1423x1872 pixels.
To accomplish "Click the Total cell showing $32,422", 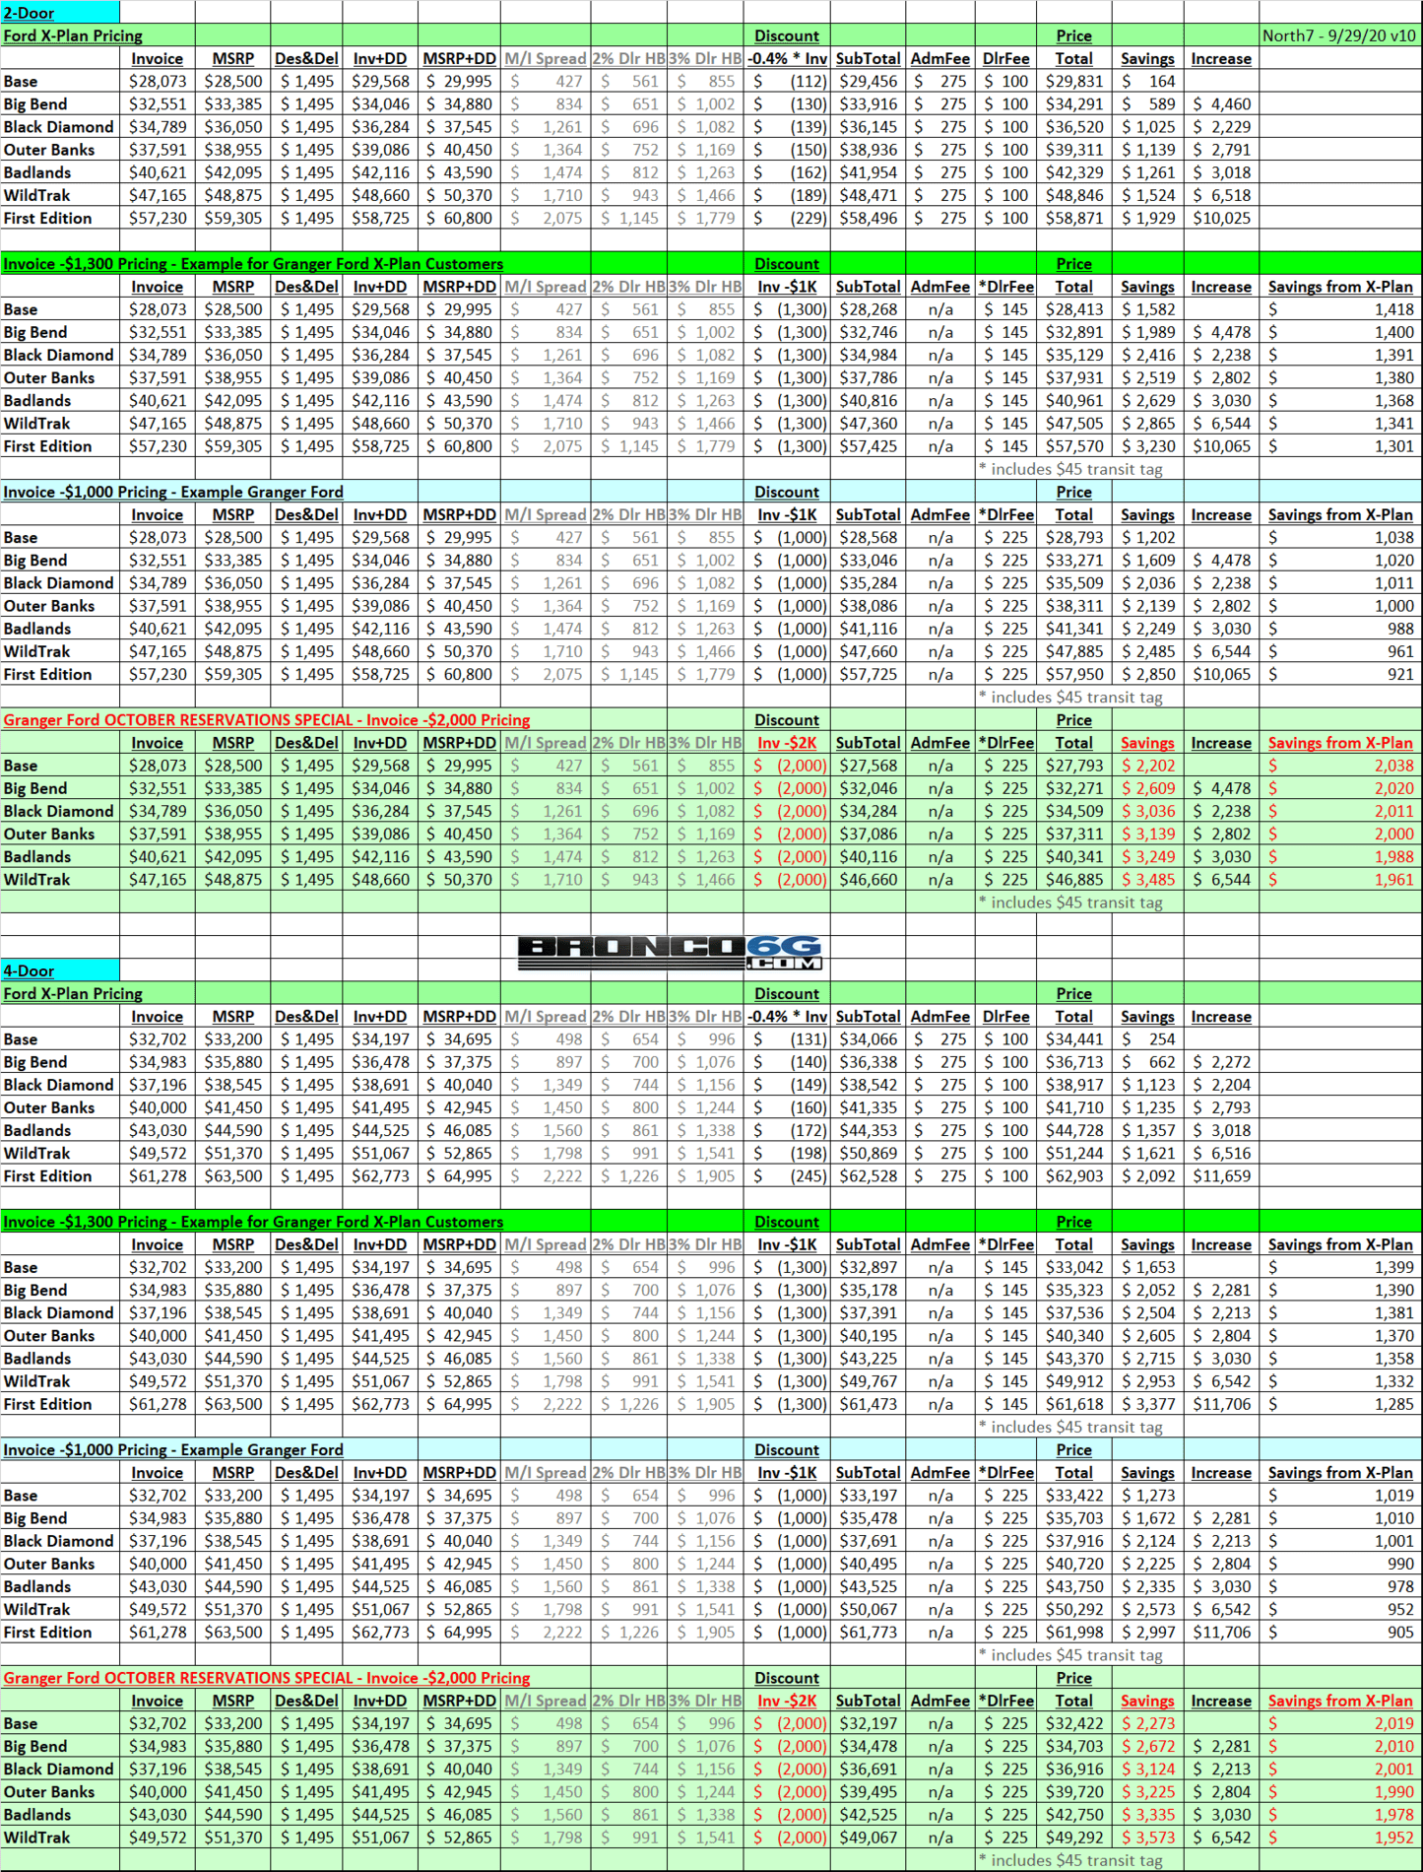I will coord(1074,1723).
